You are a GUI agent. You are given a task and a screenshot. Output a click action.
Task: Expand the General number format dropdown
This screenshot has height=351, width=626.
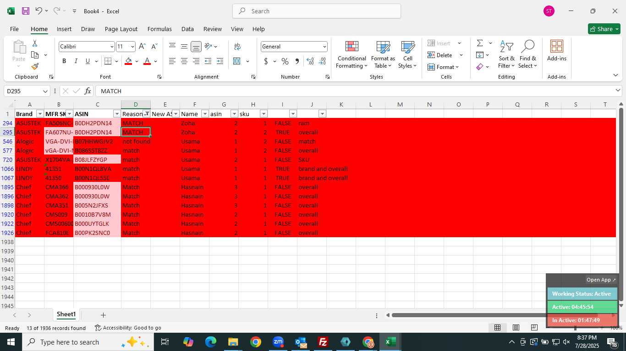[x=324, y=47]
